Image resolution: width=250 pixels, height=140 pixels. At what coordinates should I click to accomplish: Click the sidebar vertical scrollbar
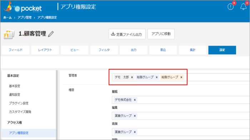tap(56, 105)
